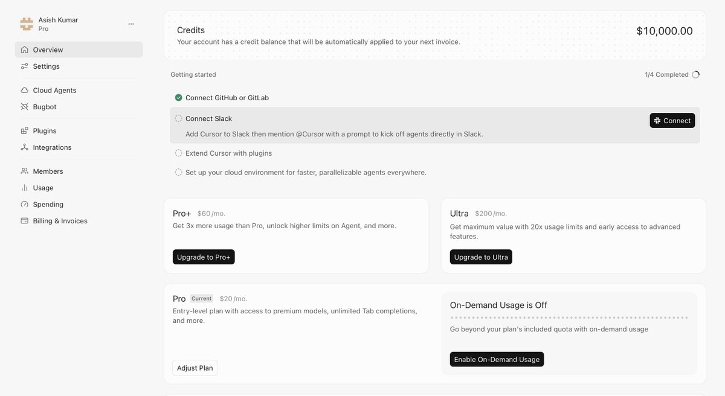Click the Slack logo inside the Connect button
Image resolution: width=725 pixels, height=396 pixels.
click(657, 121)
